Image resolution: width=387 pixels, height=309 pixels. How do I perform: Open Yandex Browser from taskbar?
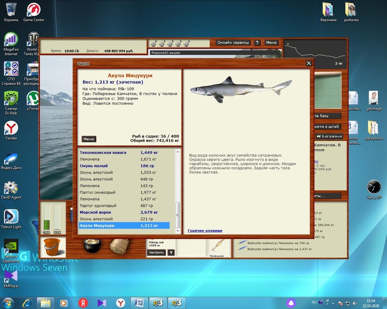point(121,302)
